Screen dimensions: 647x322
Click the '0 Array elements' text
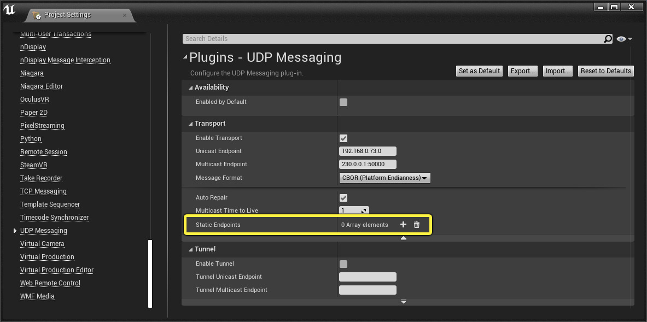click(365, 225)
